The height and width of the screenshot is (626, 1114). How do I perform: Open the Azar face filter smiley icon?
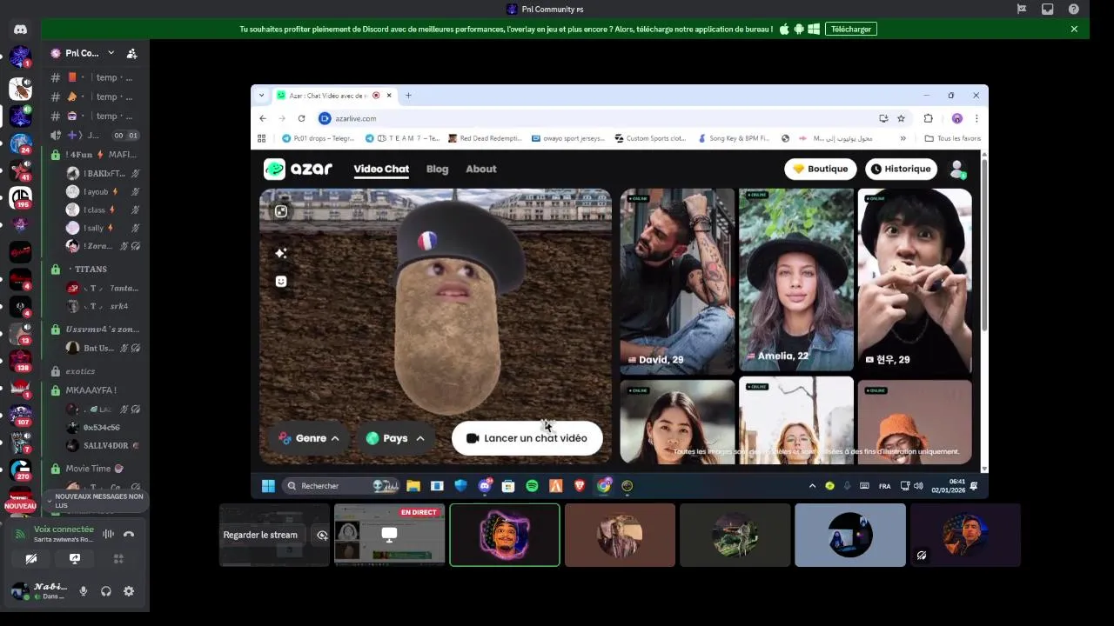click(x=280, y=281)
